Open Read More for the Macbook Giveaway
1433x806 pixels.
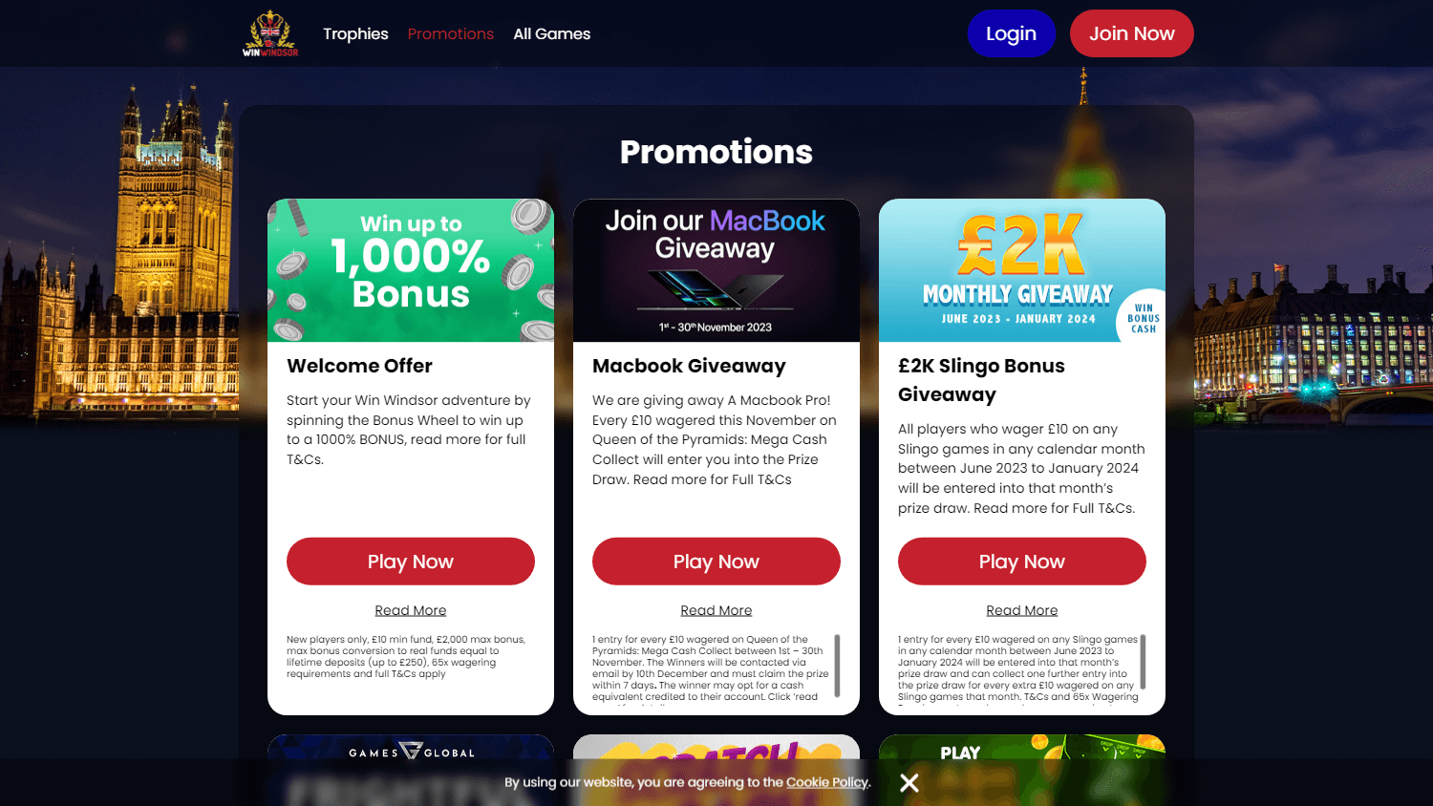[716, 610]
